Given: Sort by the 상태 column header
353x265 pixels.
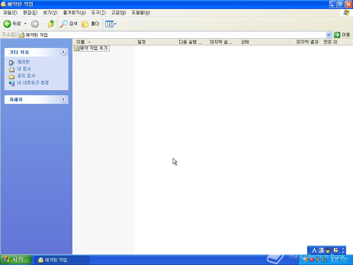Looking at the screenshot, I should (263, 42).
